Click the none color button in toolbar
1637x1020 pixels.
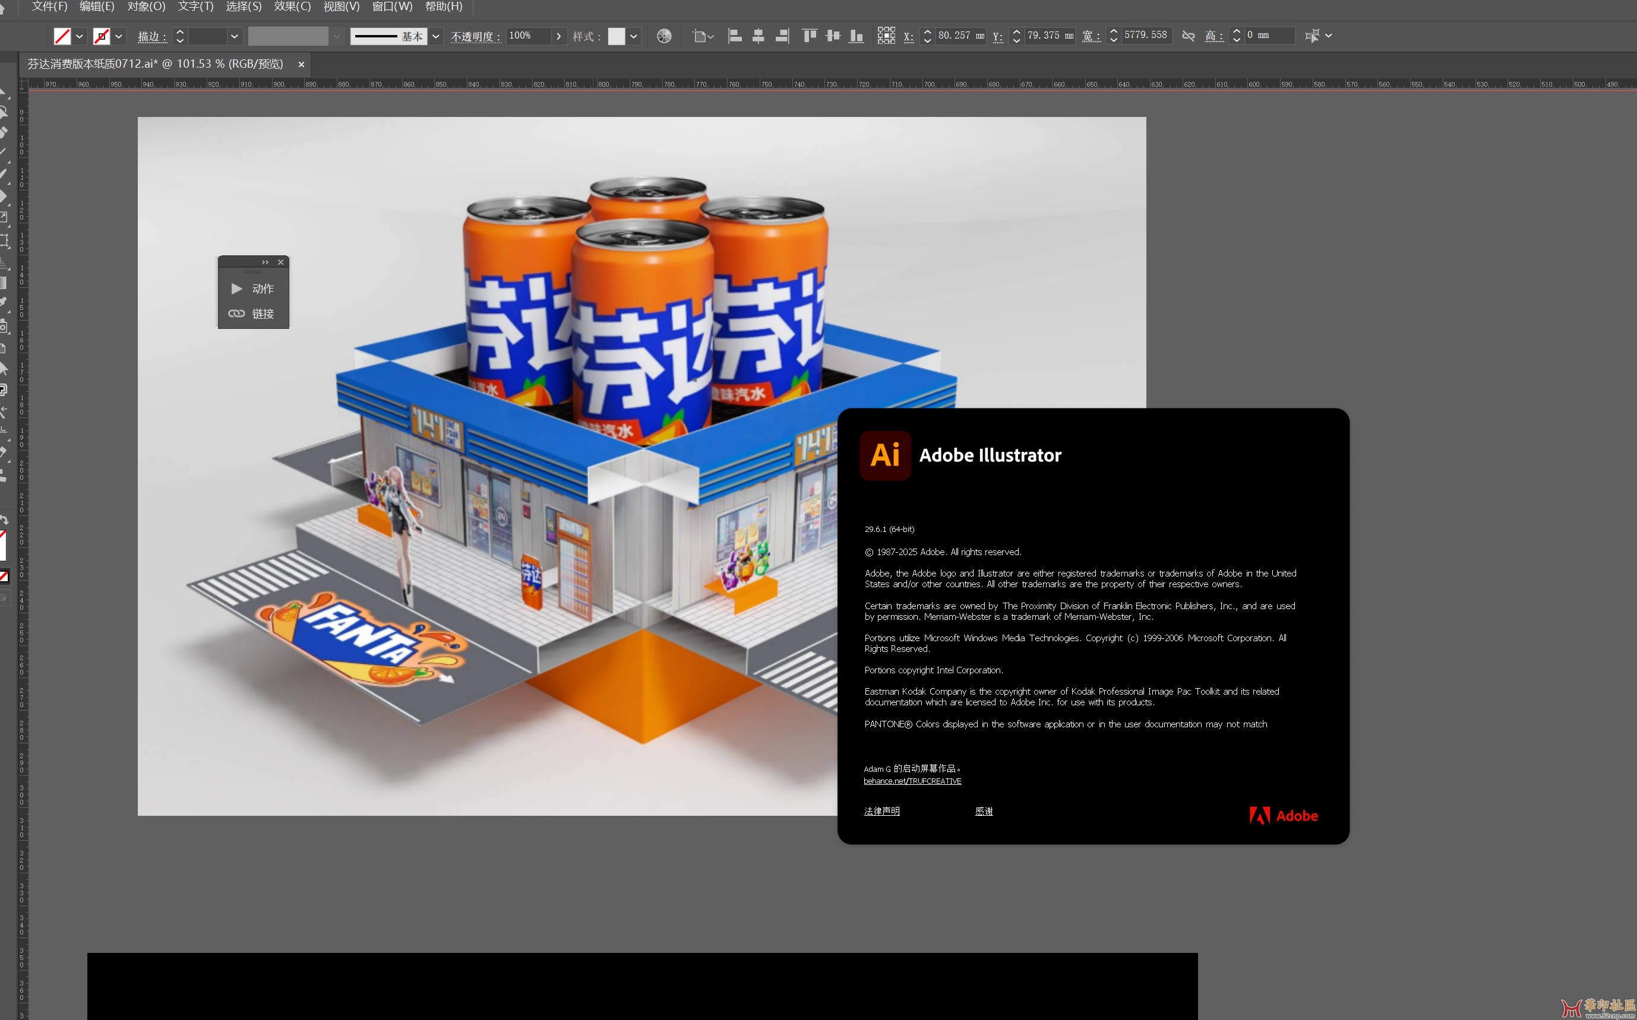coord(4,576)
